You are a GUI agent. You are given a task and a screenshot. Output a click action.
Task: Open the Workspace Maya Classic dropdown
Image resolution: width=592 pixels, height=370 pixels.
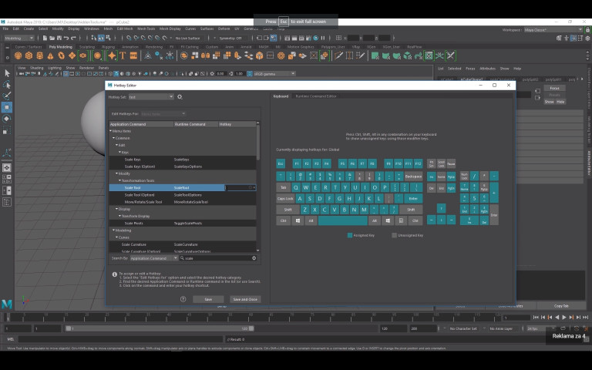click(x=553, y=29)
